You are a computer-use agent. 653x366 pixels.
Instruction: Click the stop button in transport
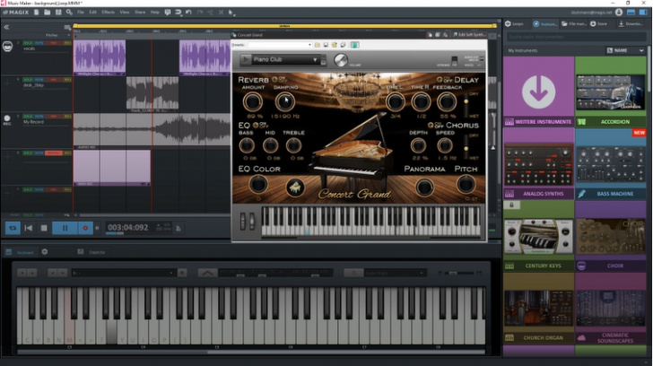pyautogui.click(x=44, y=228)
